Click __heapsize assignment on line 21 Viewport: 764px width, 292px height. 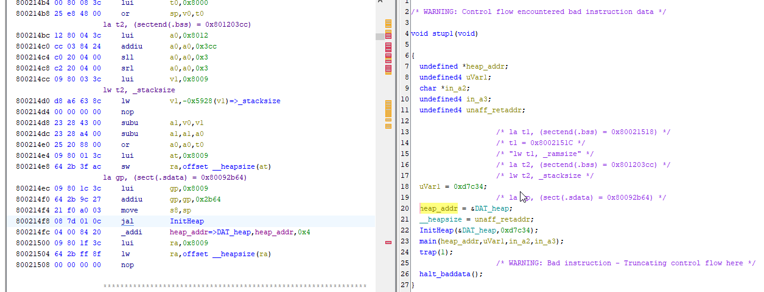pyautogui.click(x=440, y=219)
